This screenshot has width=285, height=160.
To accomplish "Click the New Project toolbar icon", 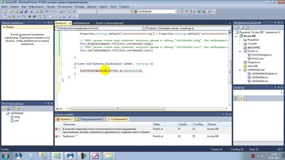I will click(x=5, y=12).
